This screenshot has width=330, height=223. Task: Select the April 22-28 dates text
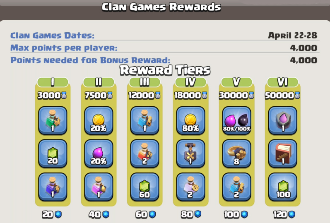click(x=293, y=35)
